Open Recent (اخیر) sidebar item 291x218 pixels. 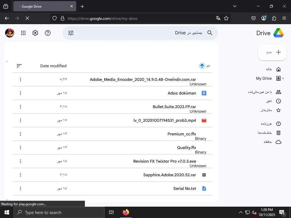click(273, 101)
